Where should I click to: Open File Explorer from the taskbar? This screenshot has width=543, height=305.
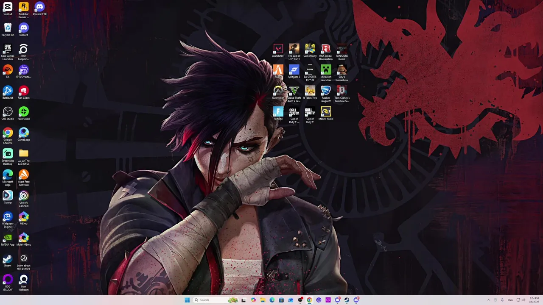pyautogui.click(x=263, y=300)
